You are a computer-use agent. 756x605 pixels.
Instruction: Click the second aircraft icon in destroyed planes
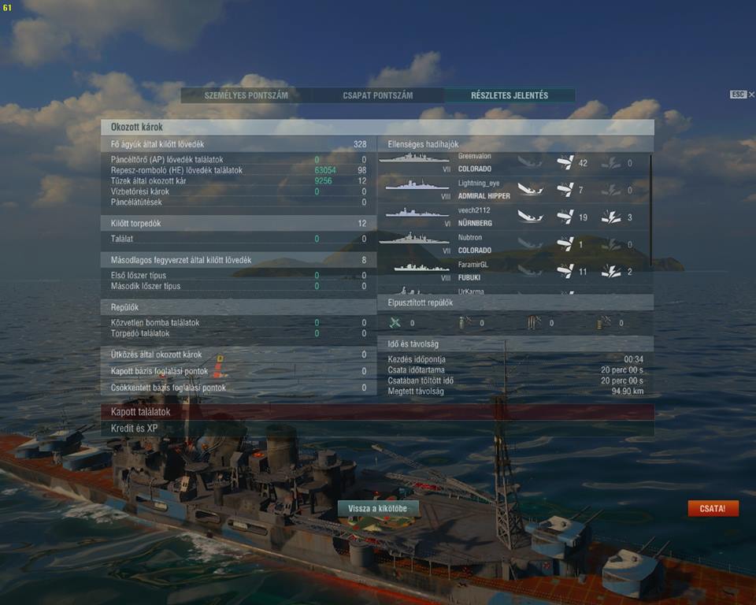pos(465,323)
